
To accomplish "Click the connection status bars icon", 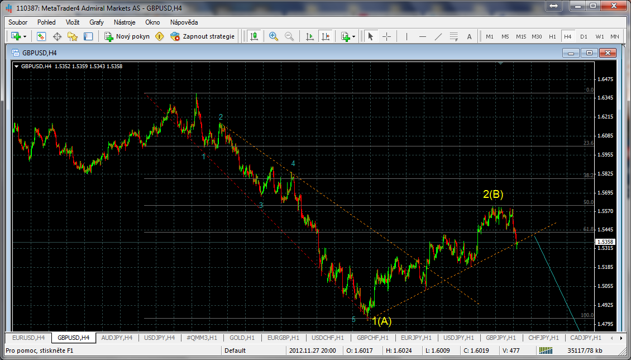I will click(x=545, y=350).
